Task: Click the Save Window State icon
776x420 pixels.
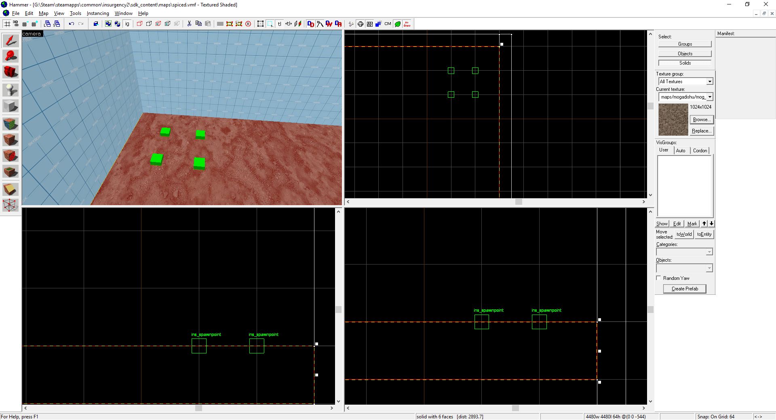Action: coord(57,24)
